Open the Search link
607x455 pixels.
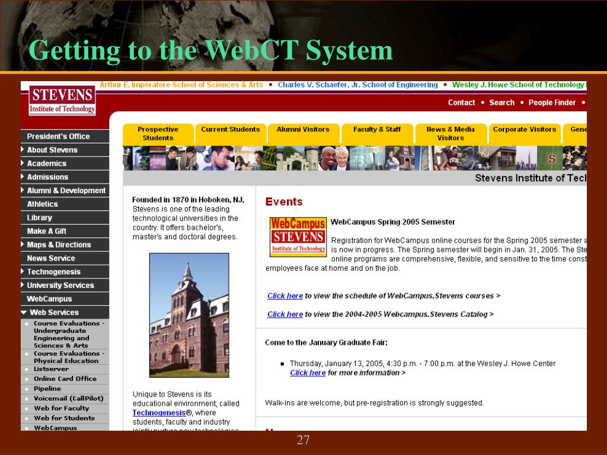[x=501, y=102]
